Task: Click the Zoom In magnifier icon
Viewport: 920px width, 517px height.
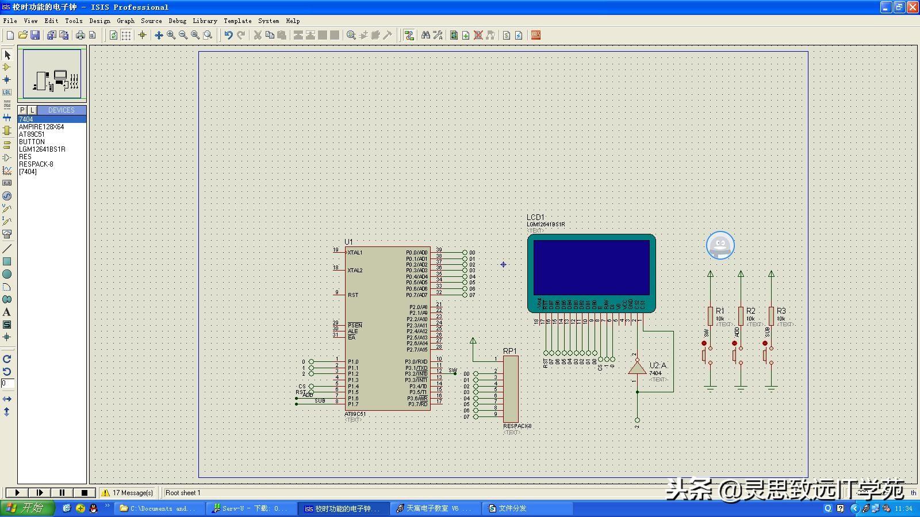Action: click(171, 35)
